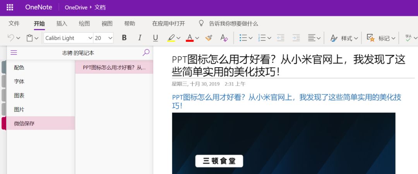Click the numbered list icon
This screenshot has height=174, width=418.
[x=262, y=38]
